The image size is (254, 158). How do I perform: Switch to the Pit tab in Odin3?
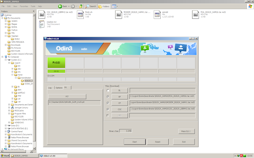[x=67, y=87]
